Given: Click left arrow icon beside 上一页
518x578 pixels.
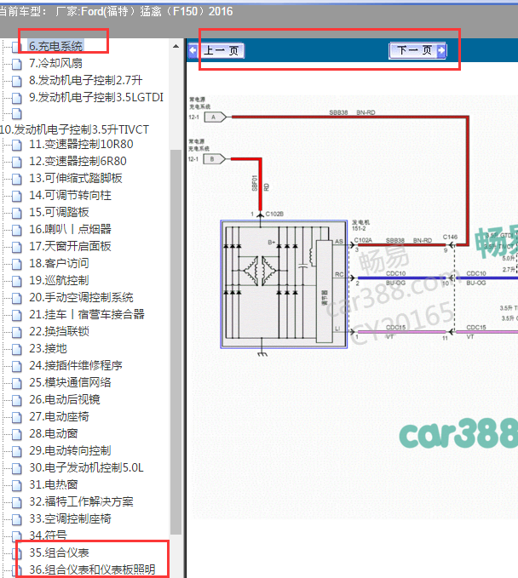Looking at the screenshot, I should pos(193,50).
